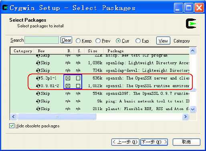Uncheck Hide obsolete packages

pos(12,126)
